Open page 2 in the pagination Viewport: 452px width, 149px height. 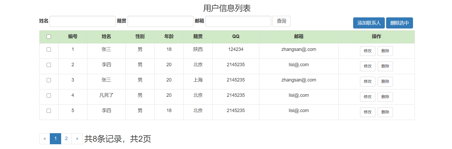click(66, 139)
